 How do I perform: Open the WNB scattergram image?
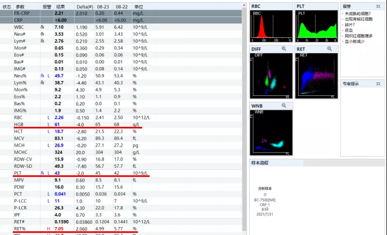pyautogui.click(x=271, y=133)
